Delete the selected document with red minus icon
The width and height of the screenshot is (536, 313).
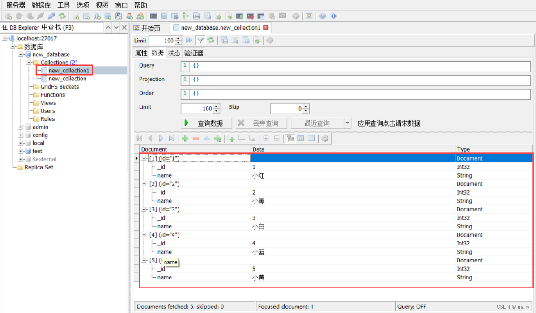point(196,139)
